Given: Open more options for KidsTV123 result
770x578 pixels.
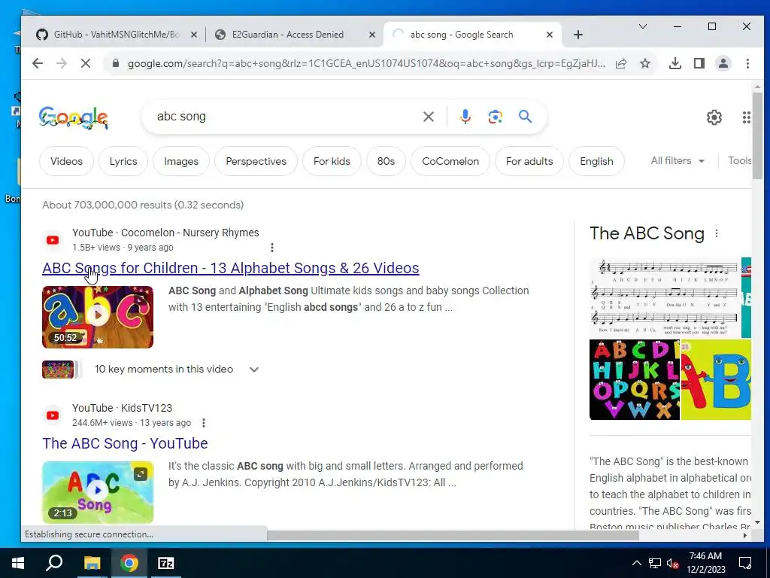Looking at the screenshot, I should 203,423.
